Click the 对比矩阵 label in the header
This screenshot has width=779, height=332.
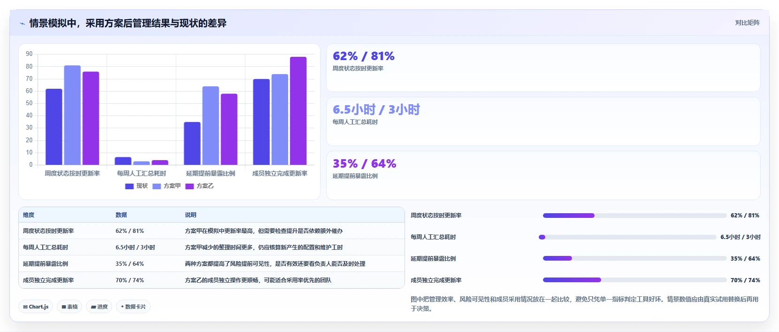click(x=747, y=23)
